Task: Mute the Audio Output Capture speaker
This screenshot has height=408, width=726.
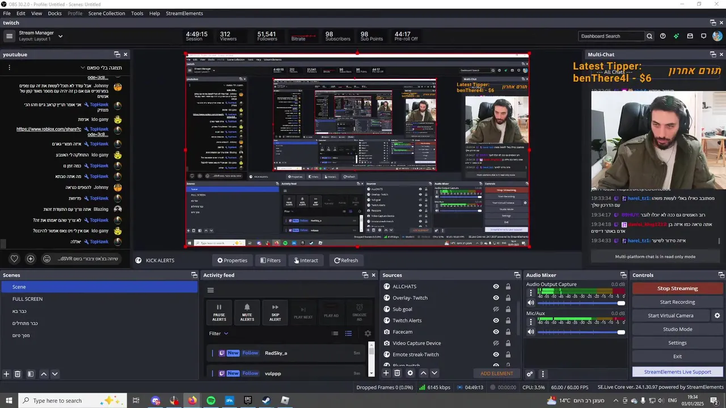Action: pyautogui.click(x=531, y=303)
